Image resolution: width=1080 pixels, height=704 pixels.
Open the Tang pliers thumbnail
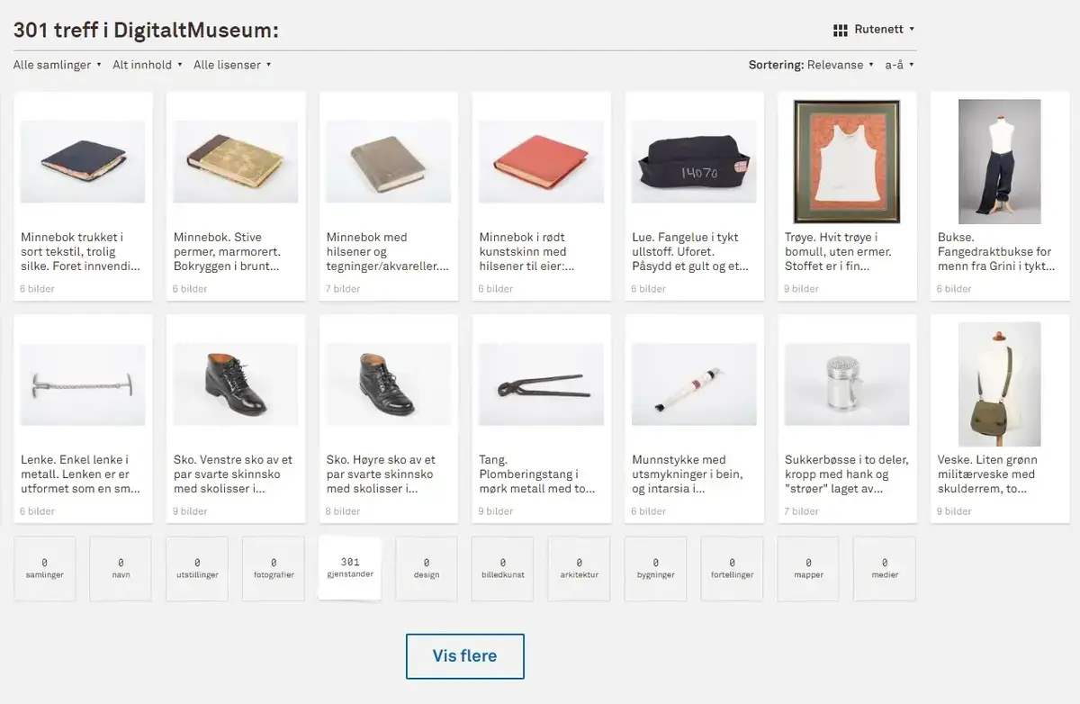pyautogui.click(x=541, y=384)
